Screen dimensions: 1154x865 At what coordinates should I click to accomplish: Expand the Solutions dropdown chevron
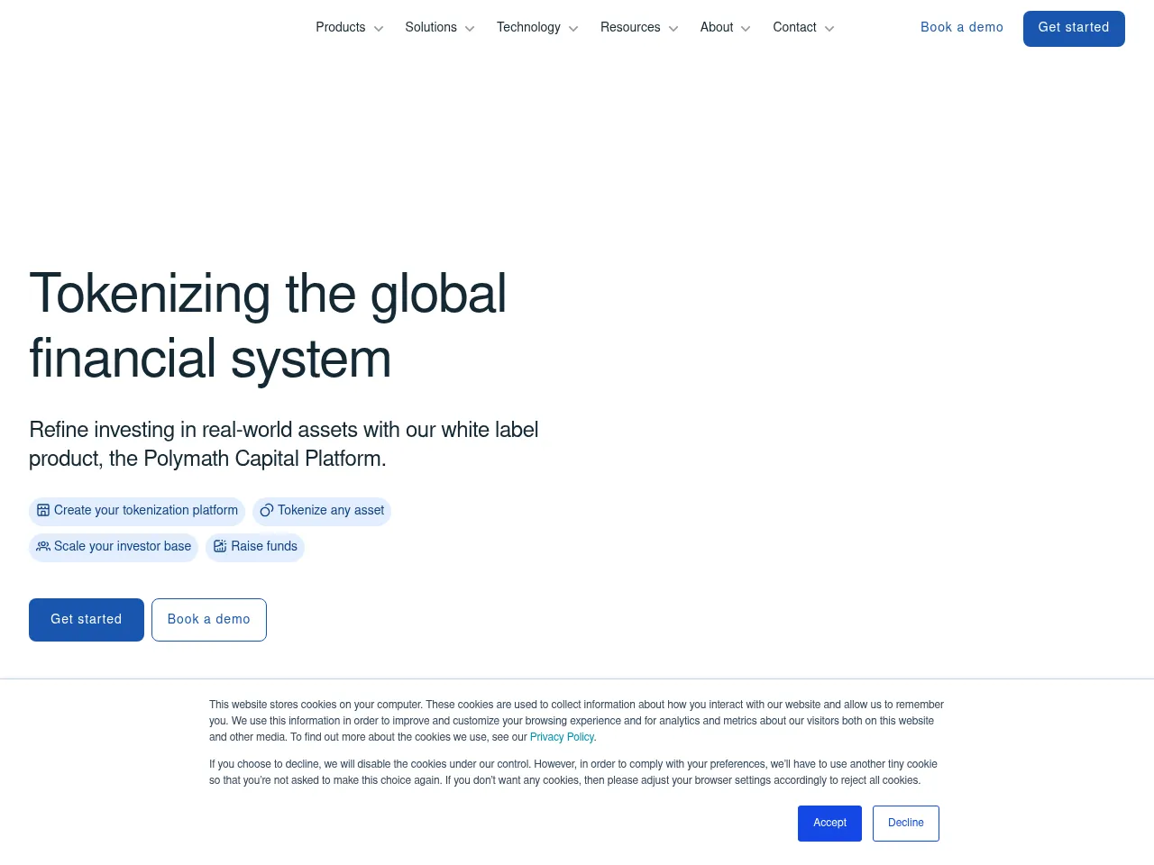[470, 29]
